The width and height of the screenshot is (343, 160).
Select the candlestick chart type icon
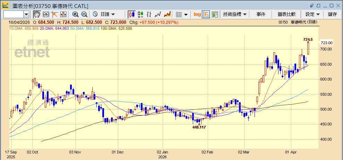click(x=131, y=15)
